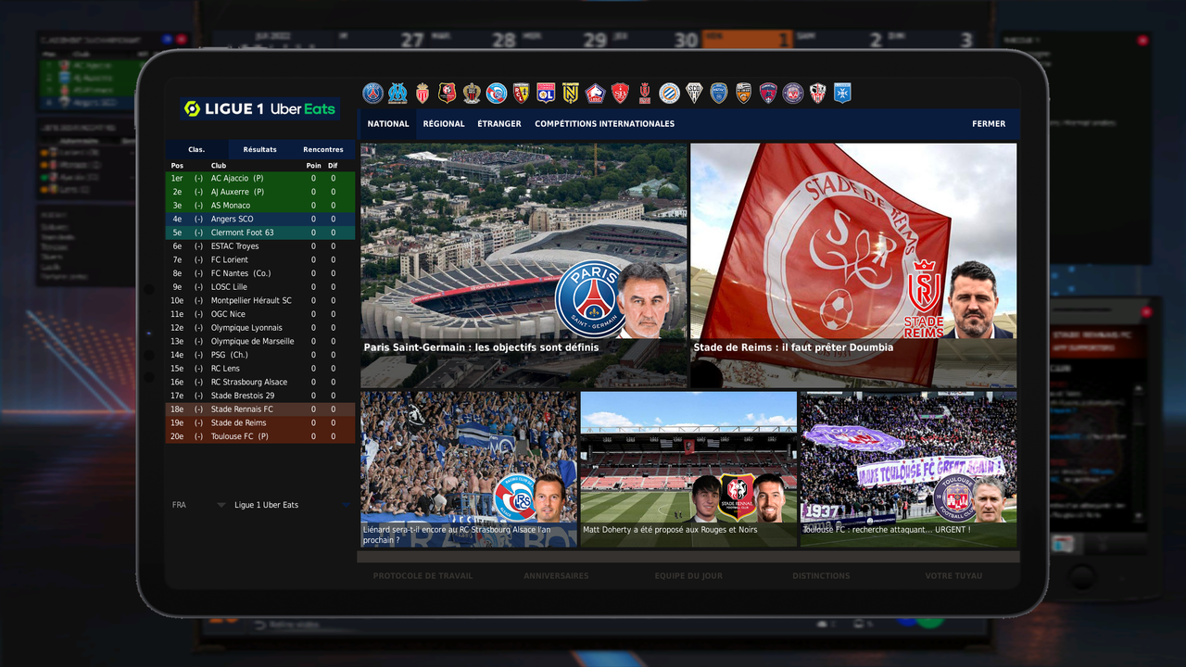The width and height of the screenshot is (1186, 667).
Task: Select the AJ Auxerre crest
Action: coord(842,93)
